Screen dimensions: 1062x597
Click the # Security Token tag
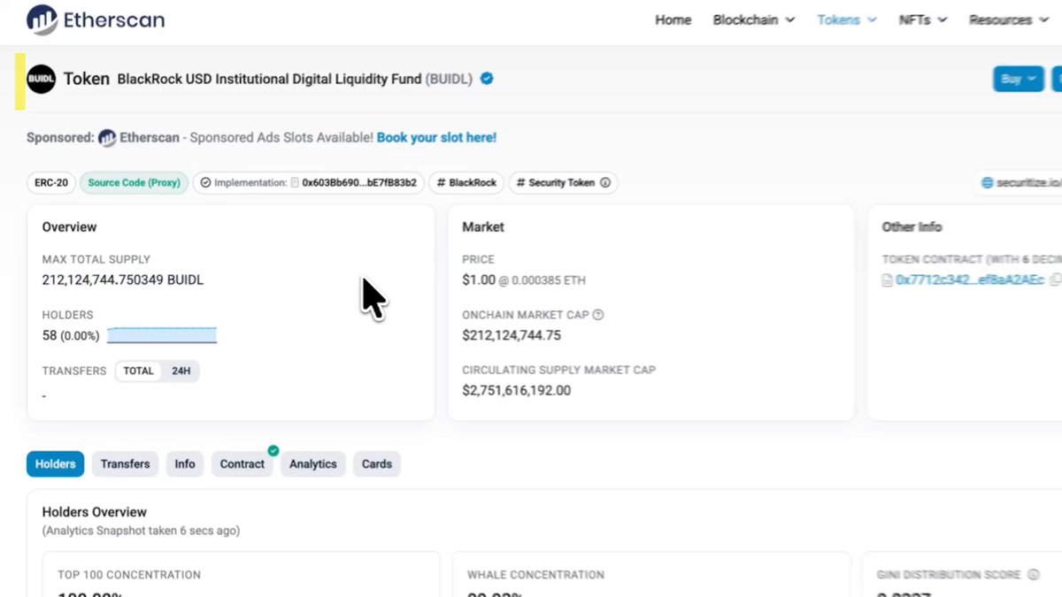coord(563,183)
